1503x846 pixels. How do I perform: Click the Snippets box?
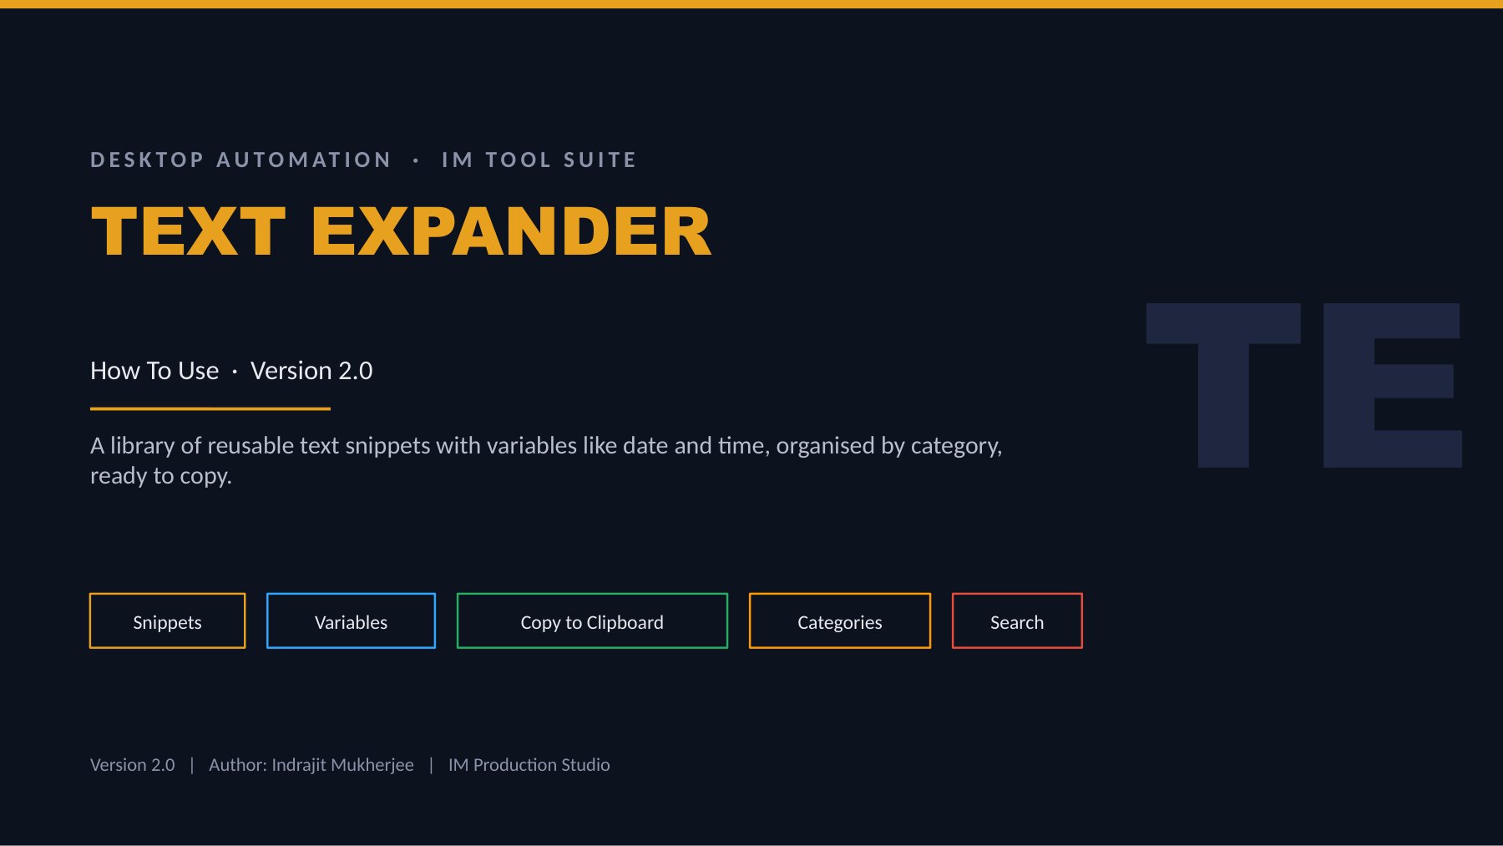[167, 621]
